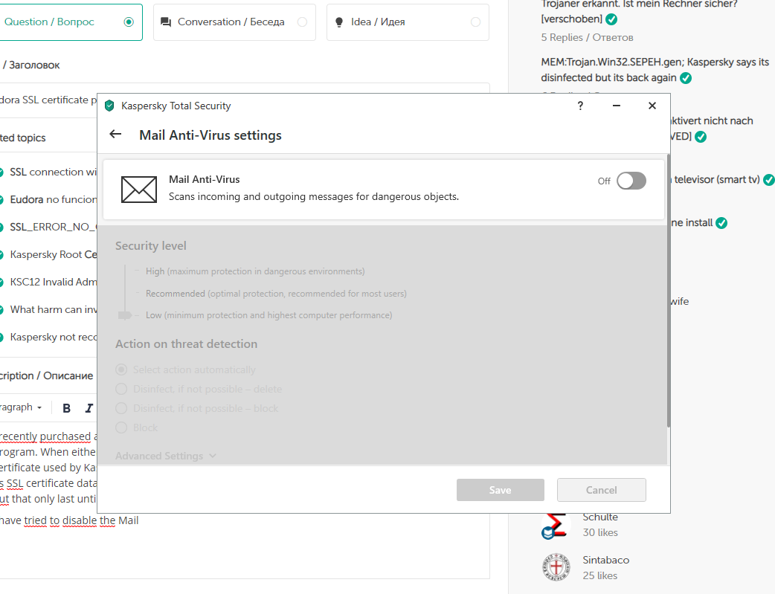Open related topic 'SSL connection wi...'
775x594 pixels.
(x=53, y=172)
